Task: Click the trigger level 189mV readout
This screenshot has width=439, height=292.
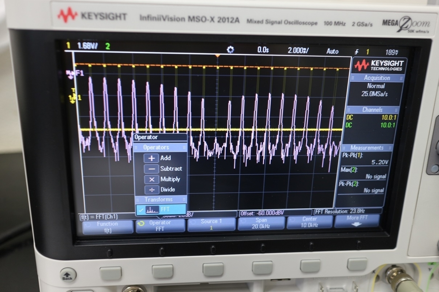Action: [x=392, y=53]
